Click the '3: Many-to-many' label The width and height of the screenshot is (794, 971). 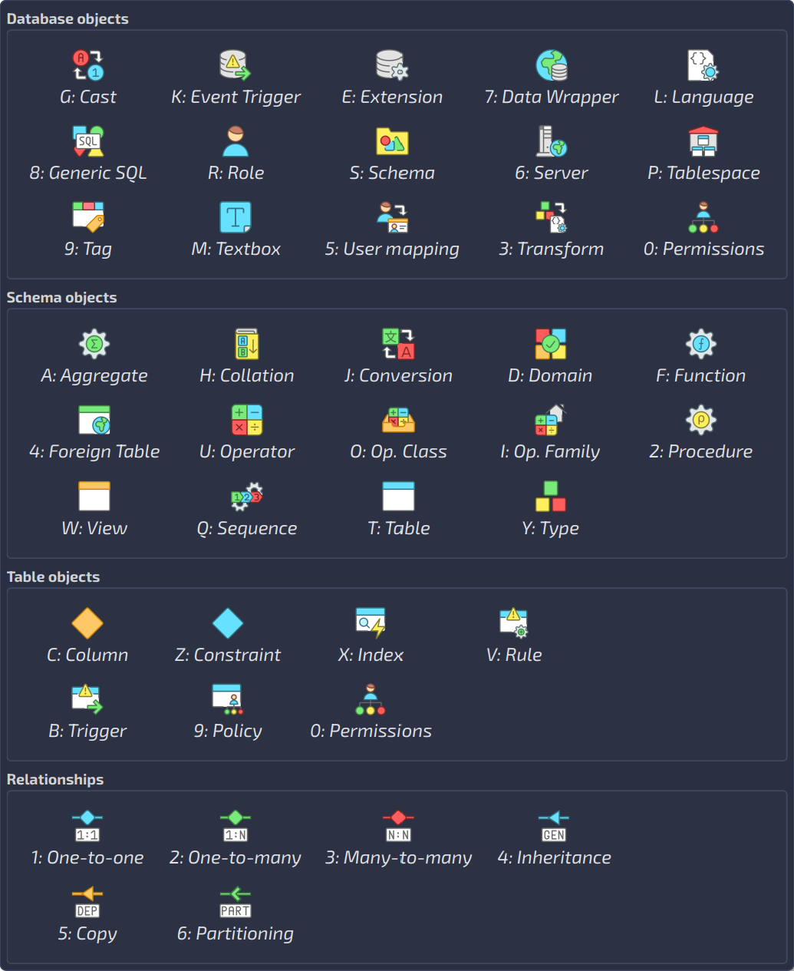[x=398, y=858]
